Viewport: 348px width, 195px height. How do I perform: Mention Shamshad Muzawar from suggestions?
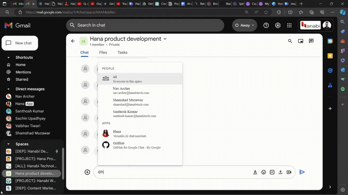(140, 102)
